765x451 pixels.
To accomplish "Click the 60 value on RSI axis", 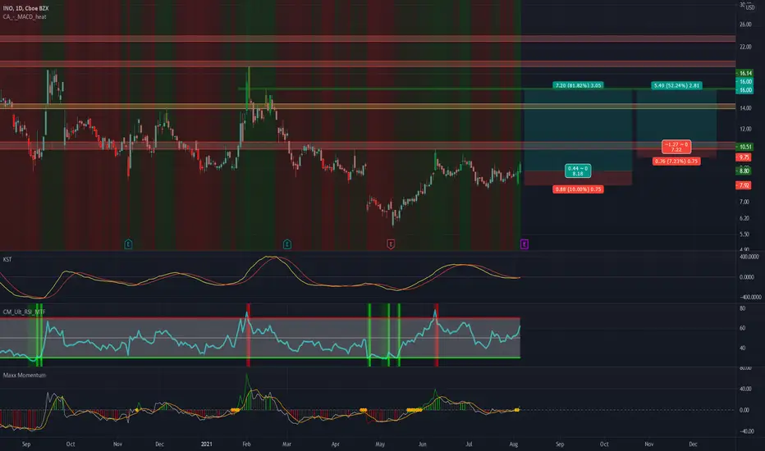I will coord(743,328).
